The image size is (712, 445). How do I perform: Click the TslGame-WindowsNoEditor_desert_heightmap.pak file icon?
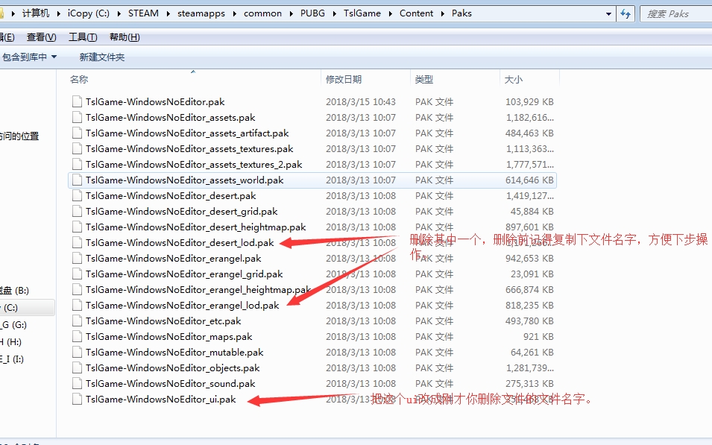[78, 227]
